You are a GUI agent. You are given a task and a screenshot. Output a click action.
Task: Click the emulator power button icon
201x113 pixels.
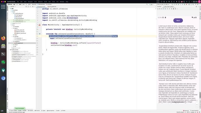[x=158, y=9]
